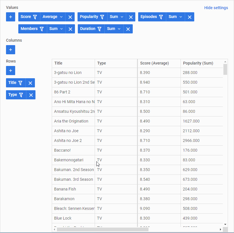Remove the Duration value chip

(x=128, y=29)
